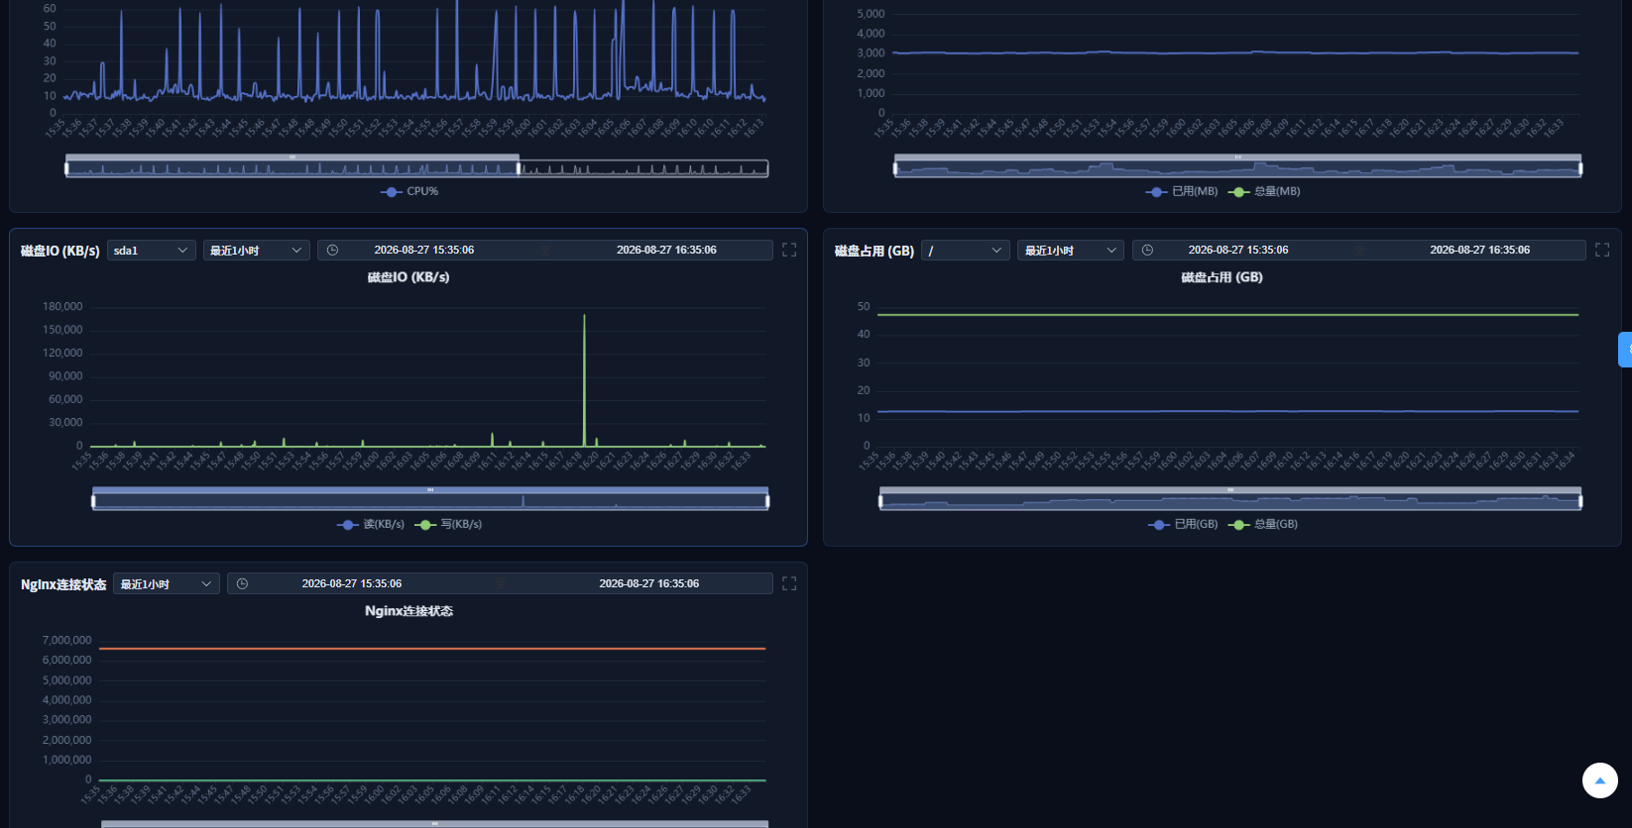Click the 磁盘IO start time field 15:35:06
The width and height of the screenshot is (1632, 828).
click(x=424, y=251)
